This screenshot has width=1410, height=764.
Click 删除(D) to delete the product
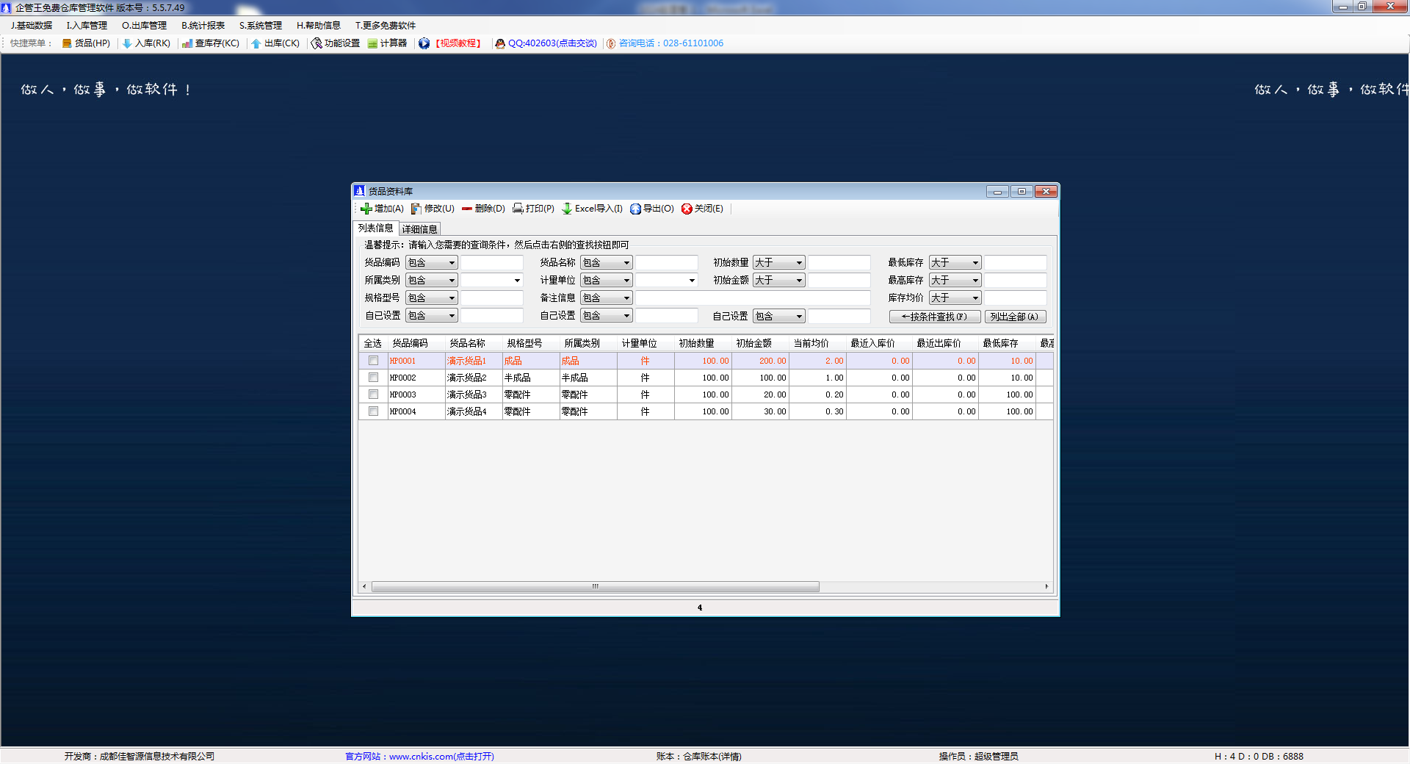[x=483, y=209]
